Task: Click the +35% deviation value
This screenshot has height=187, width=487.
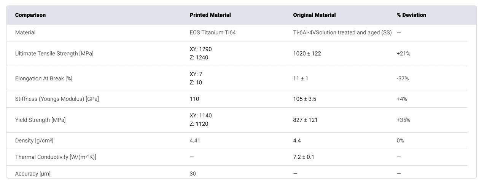Action: click(403, 120)
